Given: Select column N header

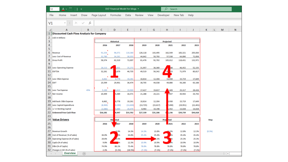Looking at the screenshot, I should tap(235, 30).
